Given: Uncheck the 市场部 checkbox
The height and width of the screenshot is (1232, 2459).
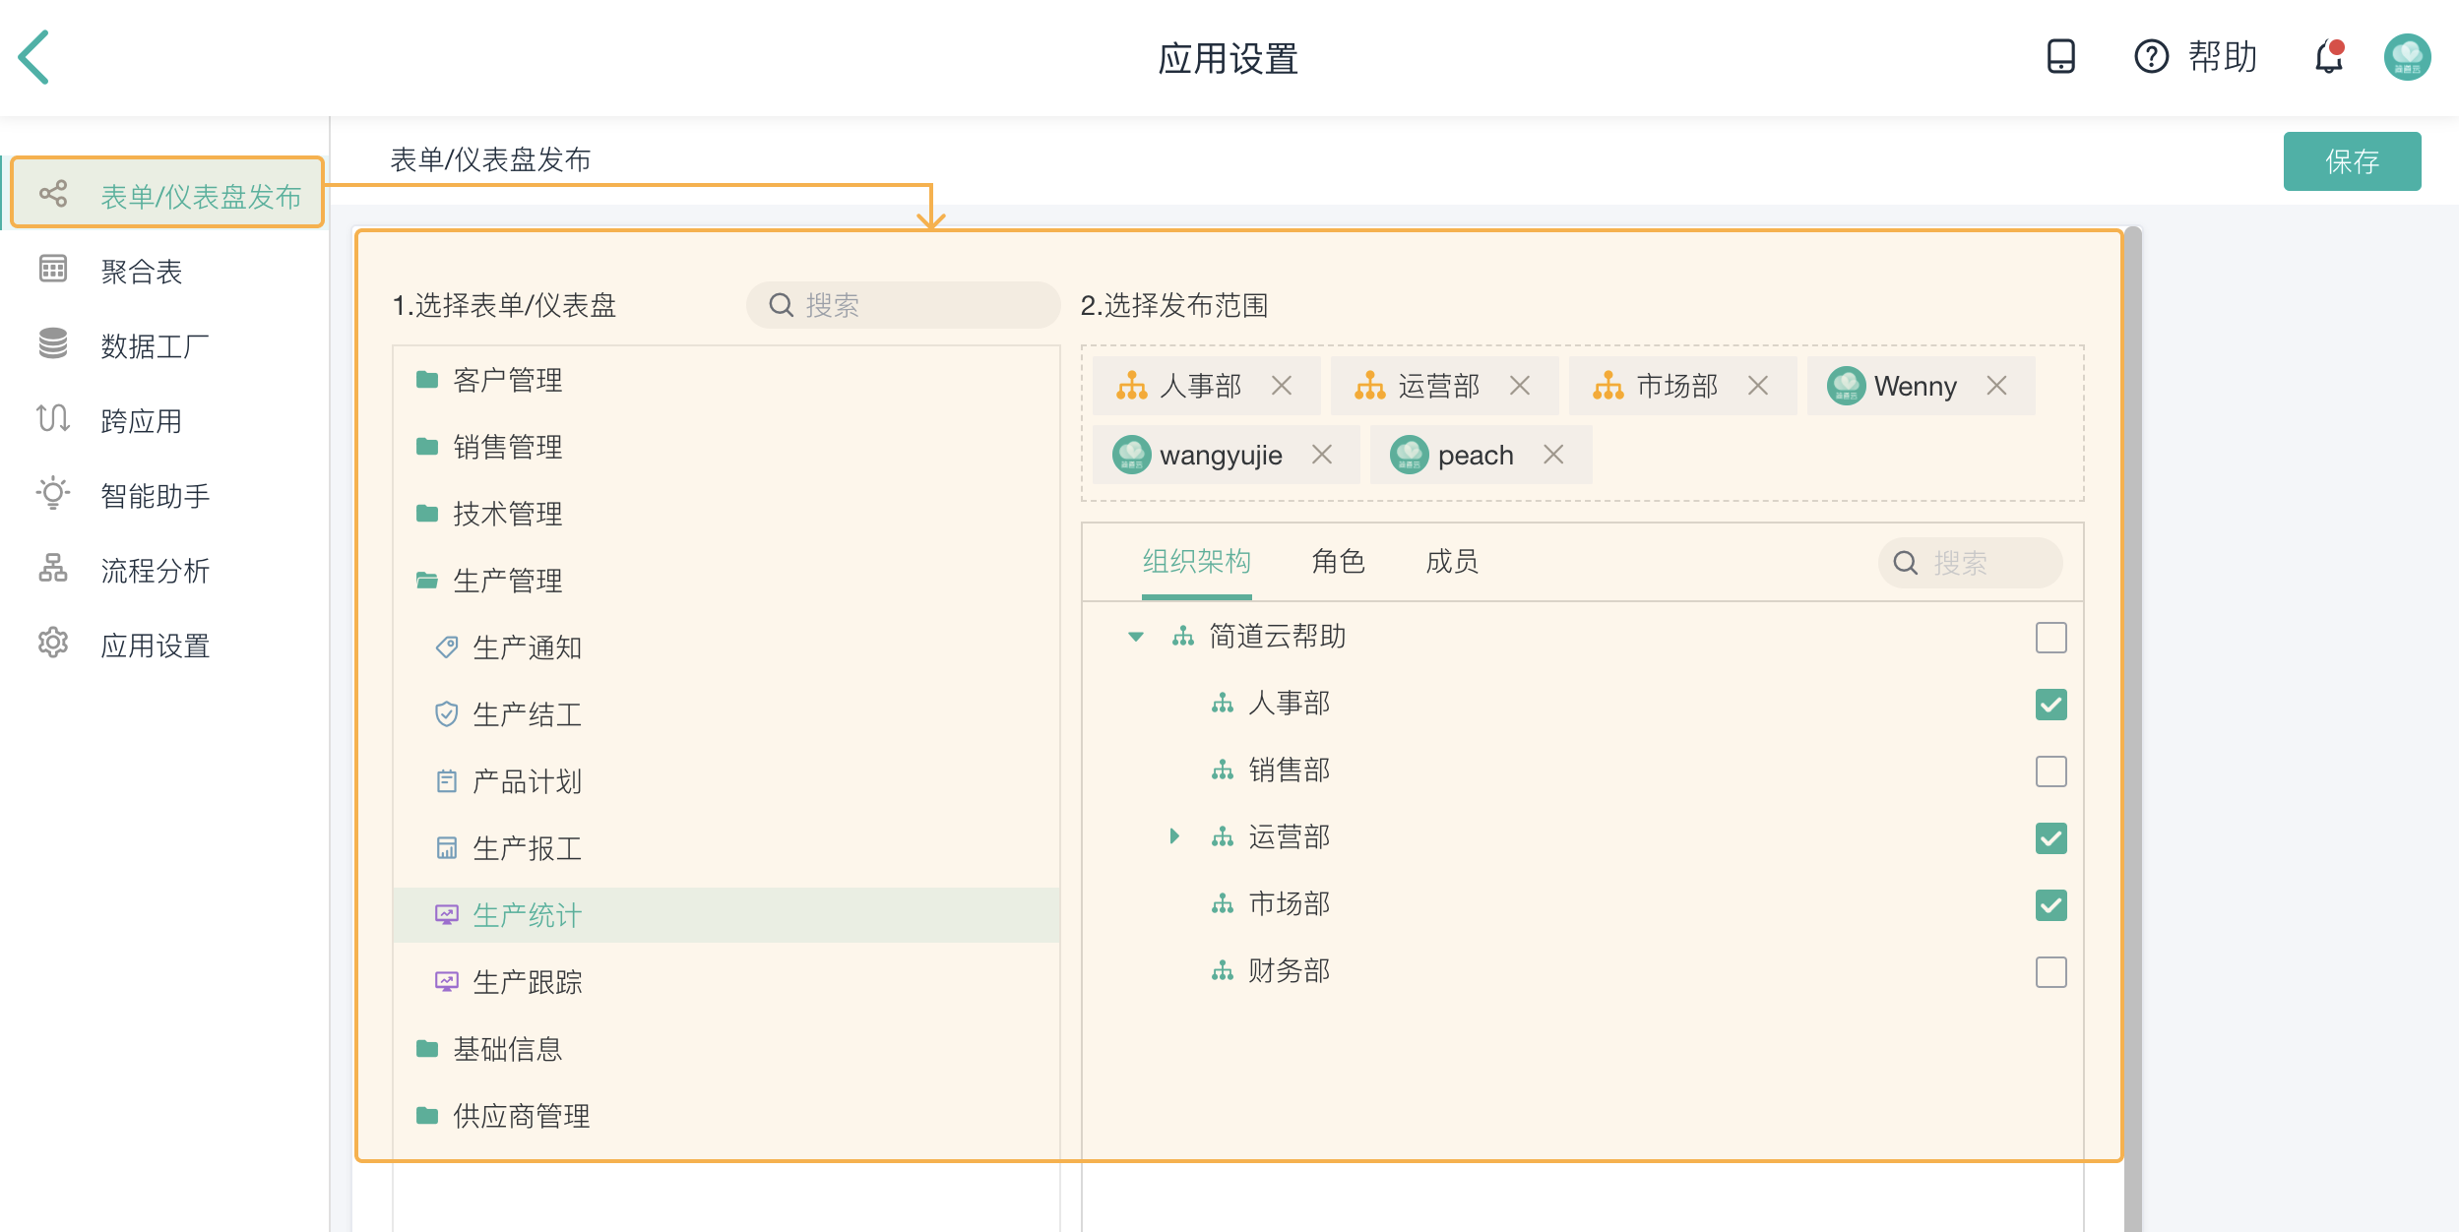Looking at the screenshot, I should [2050, 905].
